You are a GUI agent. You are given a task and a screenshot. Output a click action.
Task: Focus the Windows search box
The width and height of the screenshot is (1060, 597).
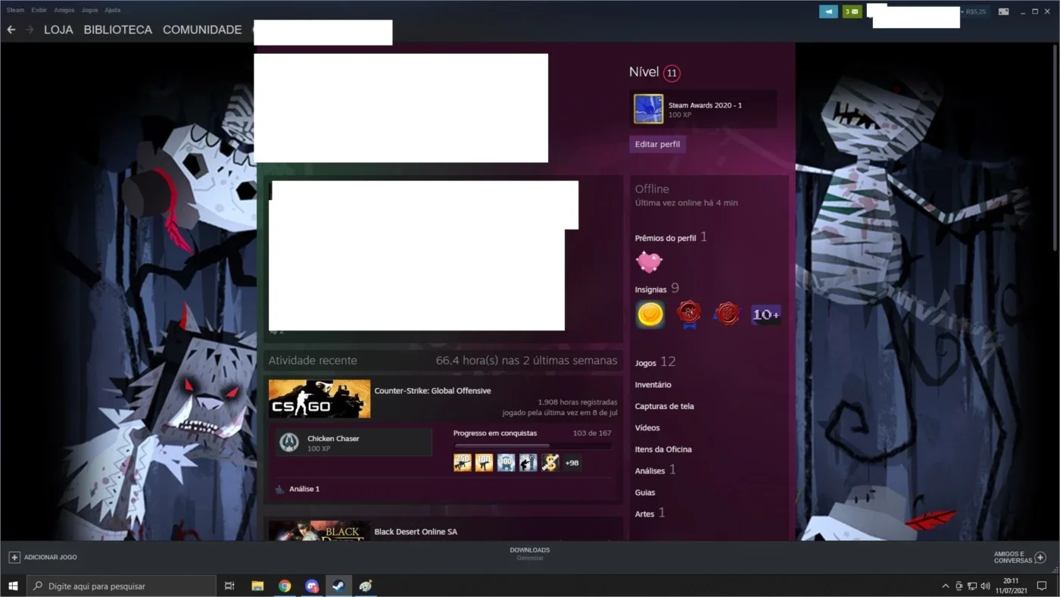coord(121,586)
